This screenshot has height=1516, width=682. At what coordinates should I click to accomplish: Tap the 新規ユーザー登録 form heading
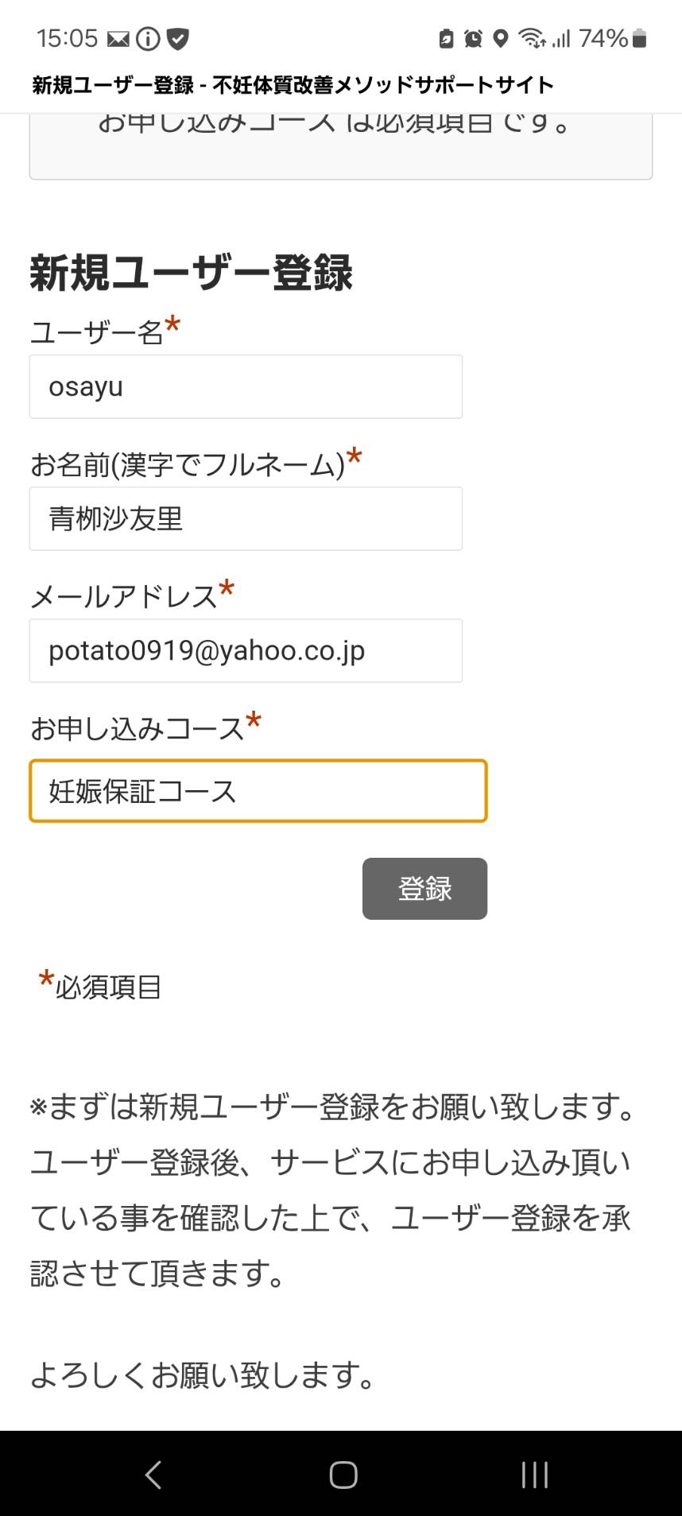[191, 273]
